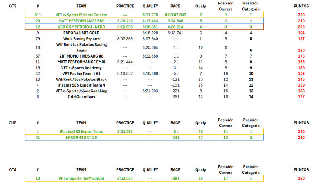Select the TEAM header in the GT4 section

pyautogui.click(x=81, y=169)
